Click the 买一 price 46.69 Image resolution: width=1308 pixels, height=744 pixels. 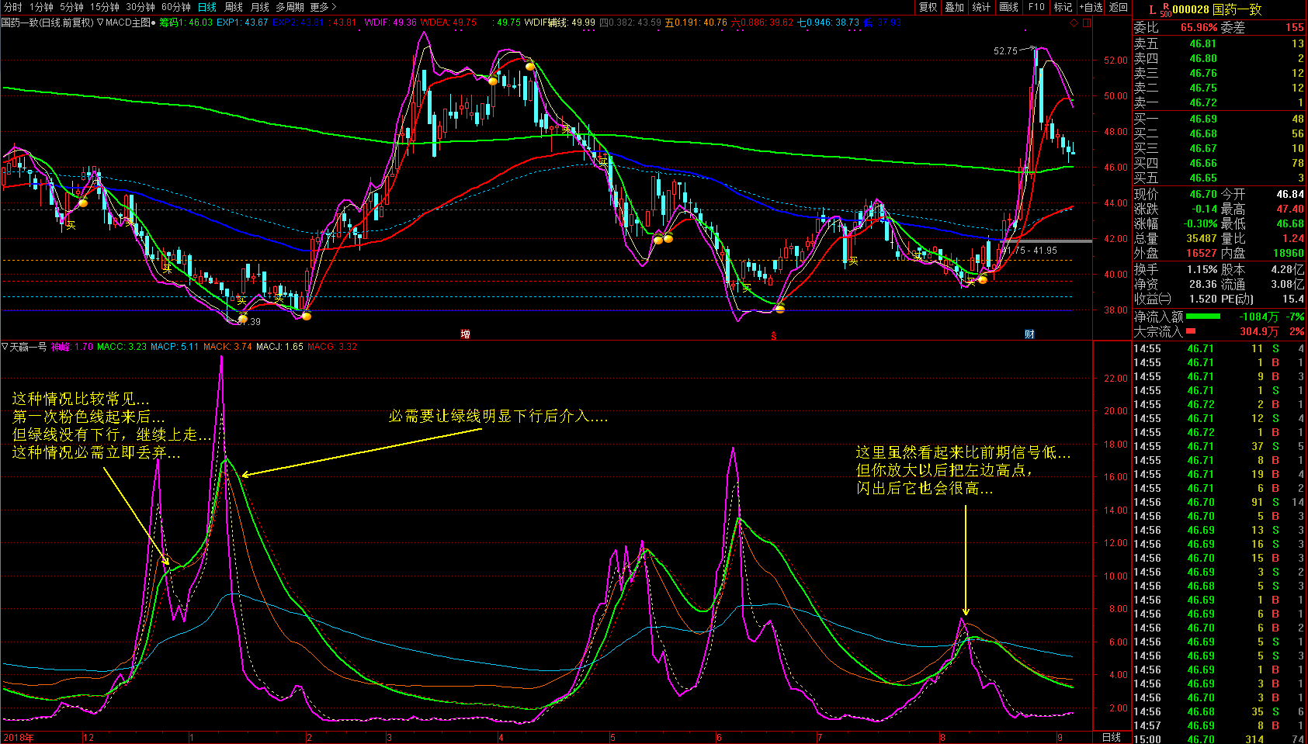pyautogui.click(x=1202, y=119)
